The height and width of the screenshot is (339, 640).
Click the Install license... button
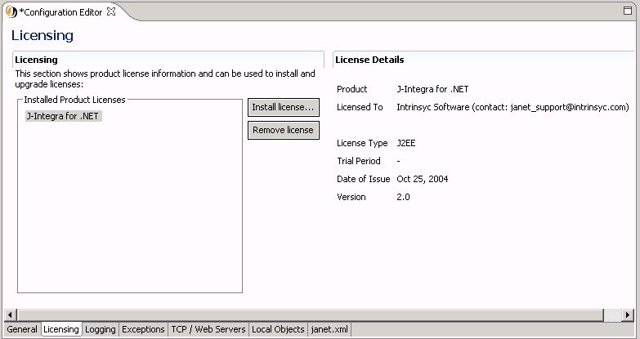click(x=284, y=107)
